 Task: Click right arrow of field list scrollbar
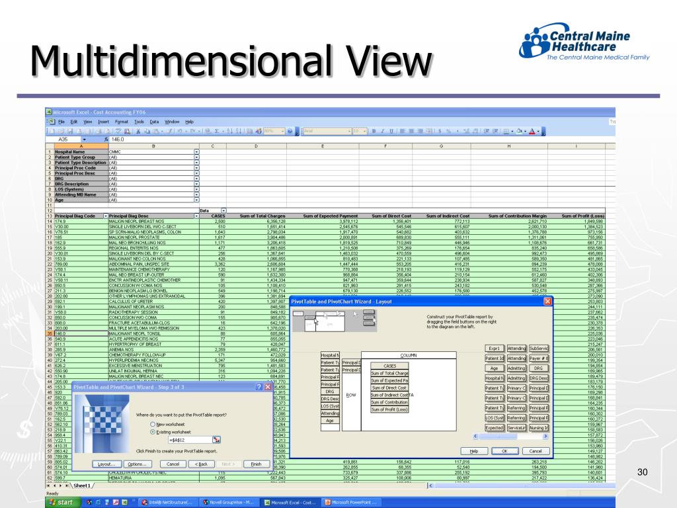[x=545, y=437]
